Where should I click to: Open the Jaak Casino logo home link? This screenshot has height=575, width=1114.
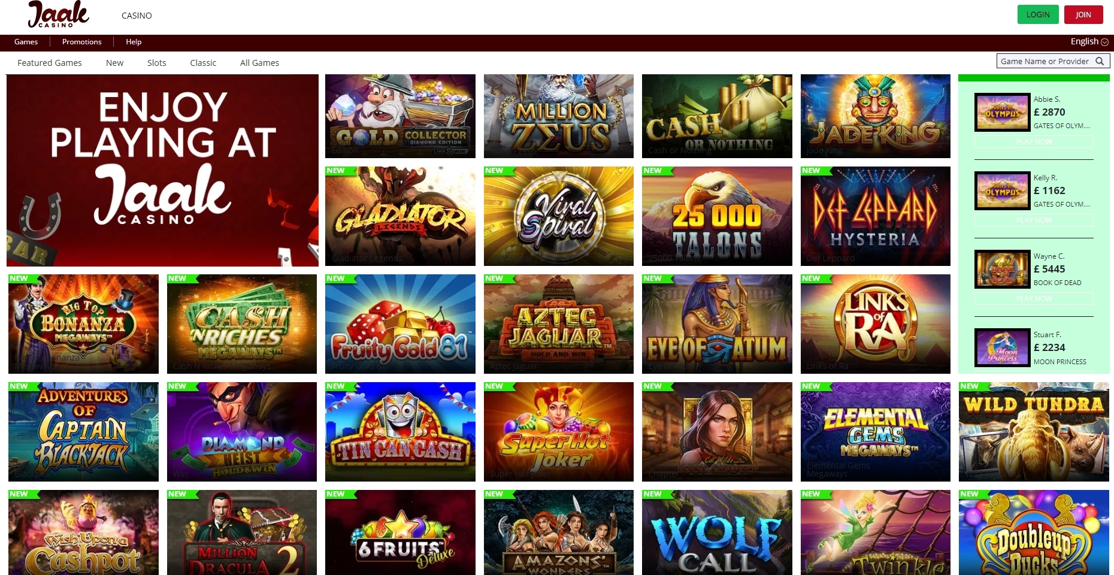tap(59, 14)
